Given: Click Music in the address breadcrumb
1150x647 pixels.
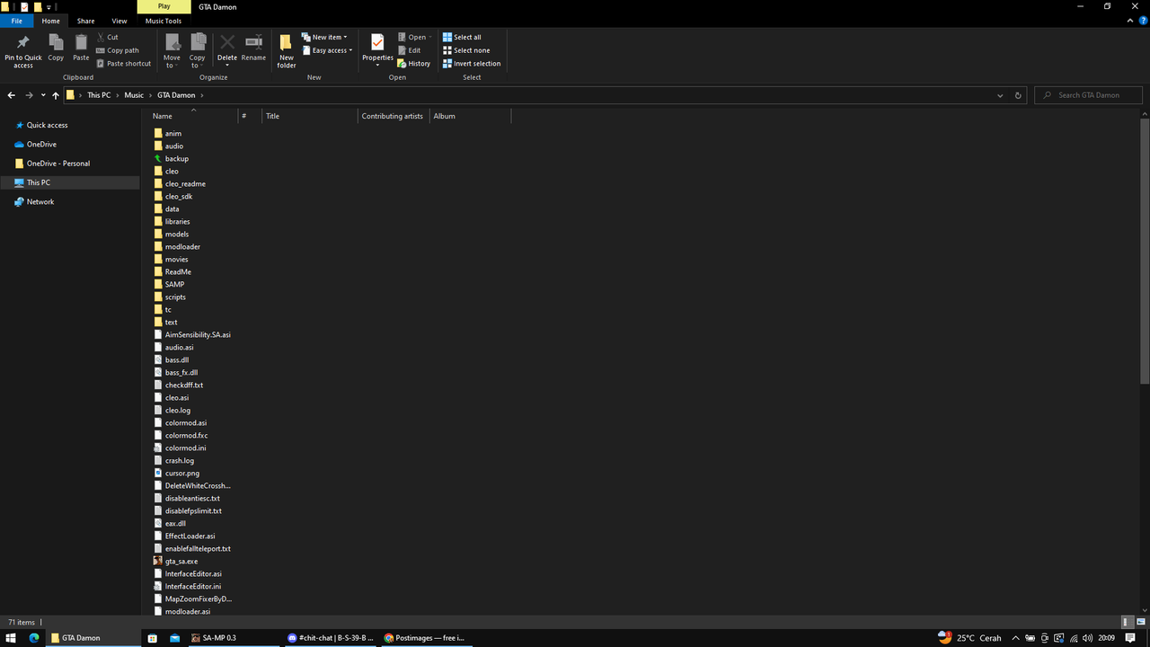Looking at the screenshot, I should [x=134, y=95].
